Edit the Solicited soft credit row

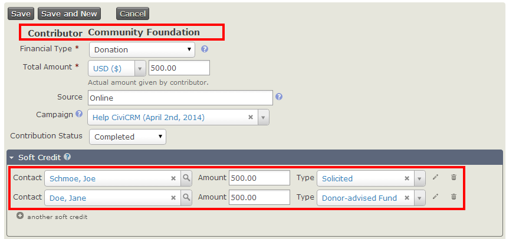[435, 177]
